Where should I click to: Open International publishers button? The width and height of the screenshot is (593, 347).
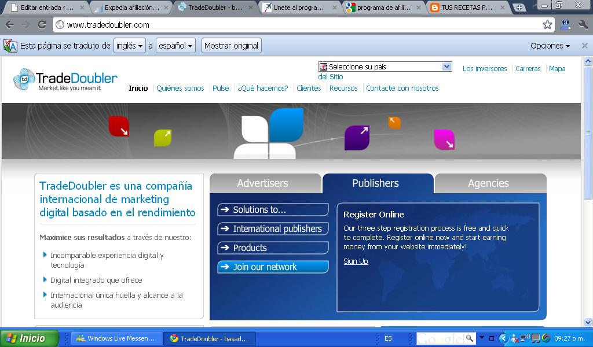coord(273,229)
